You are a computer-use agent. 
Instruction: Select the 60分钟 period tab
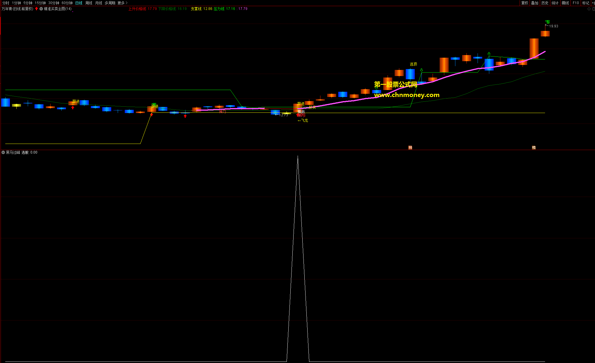coord(67,3)
